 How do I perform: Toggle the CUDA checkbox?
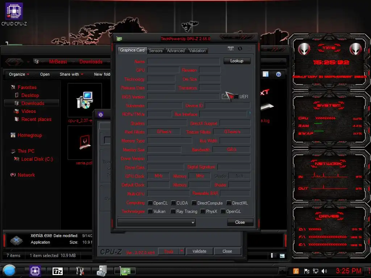pyautogui.click(x=173, y=203)
